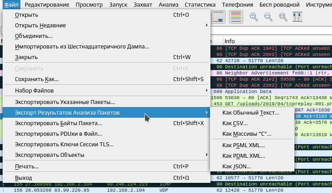332x193 pixels.
Task: Select packet row '42720 → 51770 Len=20'
Action: (271, 61)
